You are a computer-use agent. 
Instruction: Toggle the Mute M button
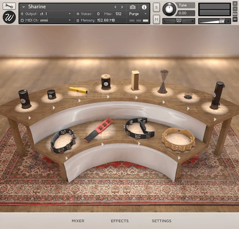click(156, 19)
